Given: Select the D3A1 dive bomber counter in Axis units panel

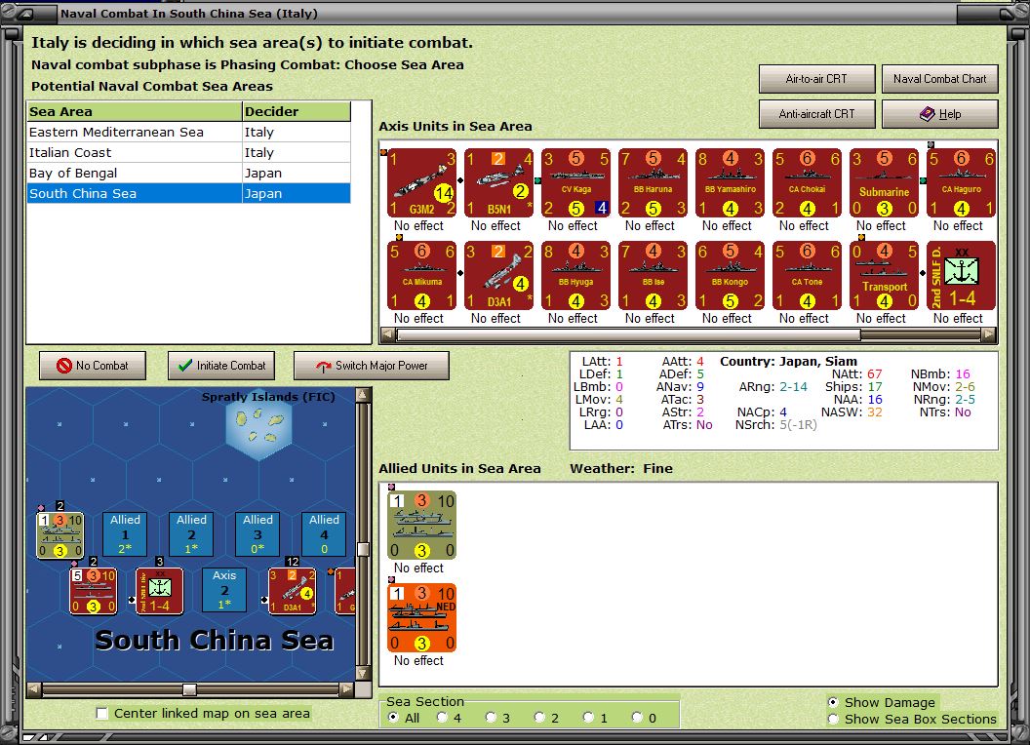Looking at the screenshot, I should click(498, 275).
